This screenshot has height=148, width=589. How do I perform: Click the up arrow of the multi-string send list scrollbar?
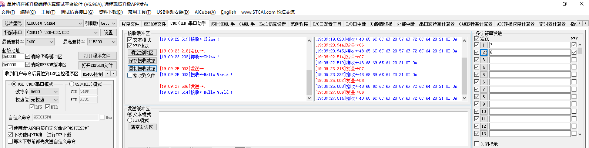pos(580,45)
